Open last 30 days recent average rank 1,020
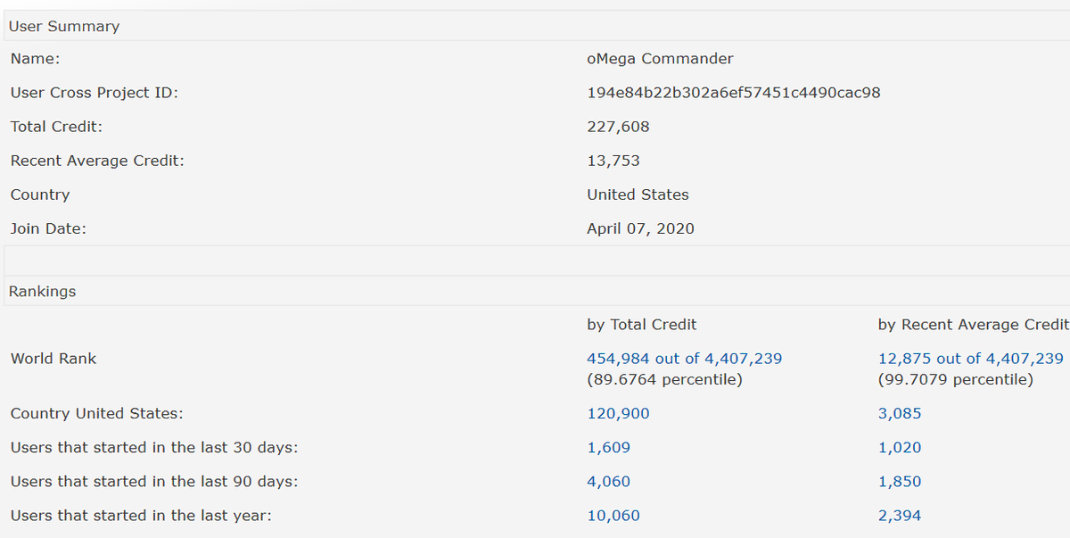 pyautogui.click(x=900, y=448)
